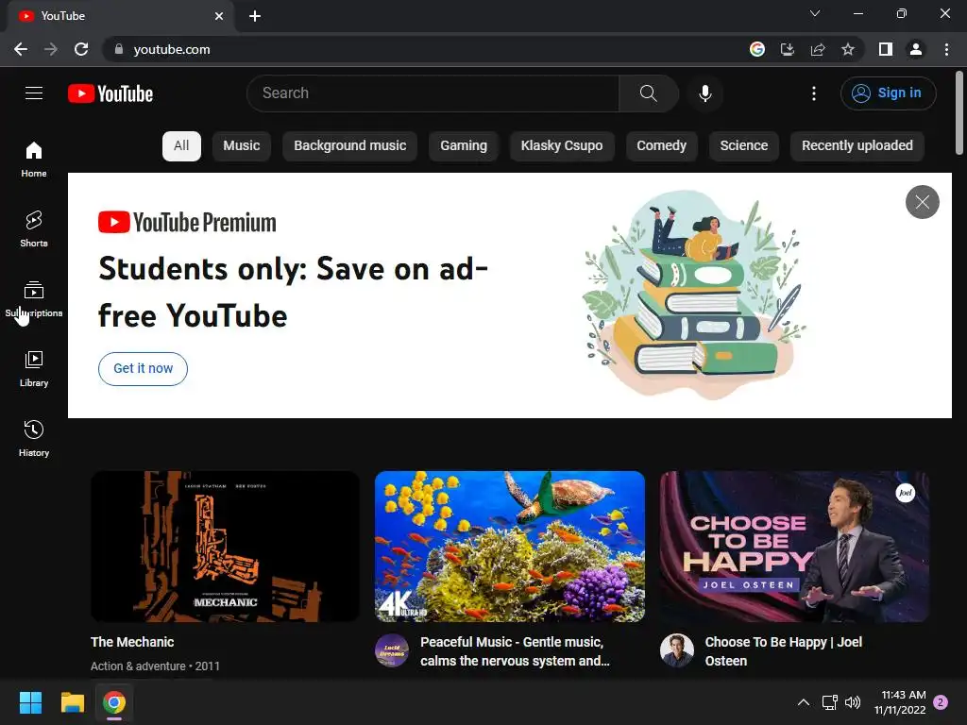Select the Background music chip
The width and height of the screenshot is (967, 725).
click(x=349, y=145)
